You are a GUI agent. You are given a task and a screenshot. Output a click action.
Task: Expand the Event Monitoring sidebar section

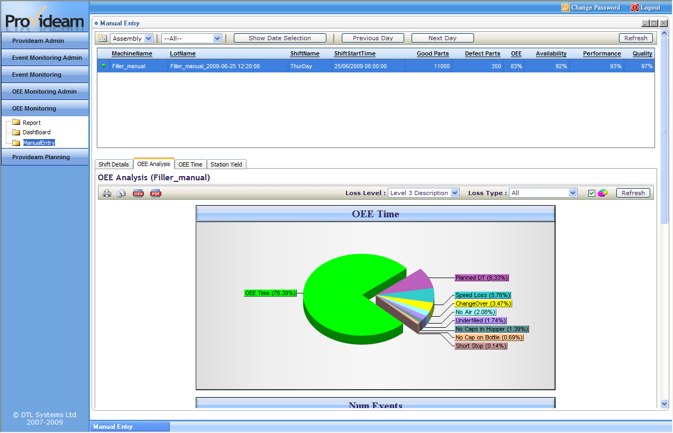coord(45,75)
